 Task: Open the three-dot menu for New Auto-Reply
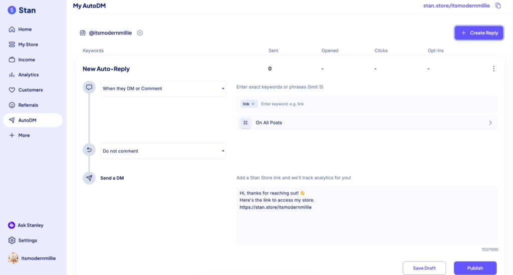tap(493, 69)
